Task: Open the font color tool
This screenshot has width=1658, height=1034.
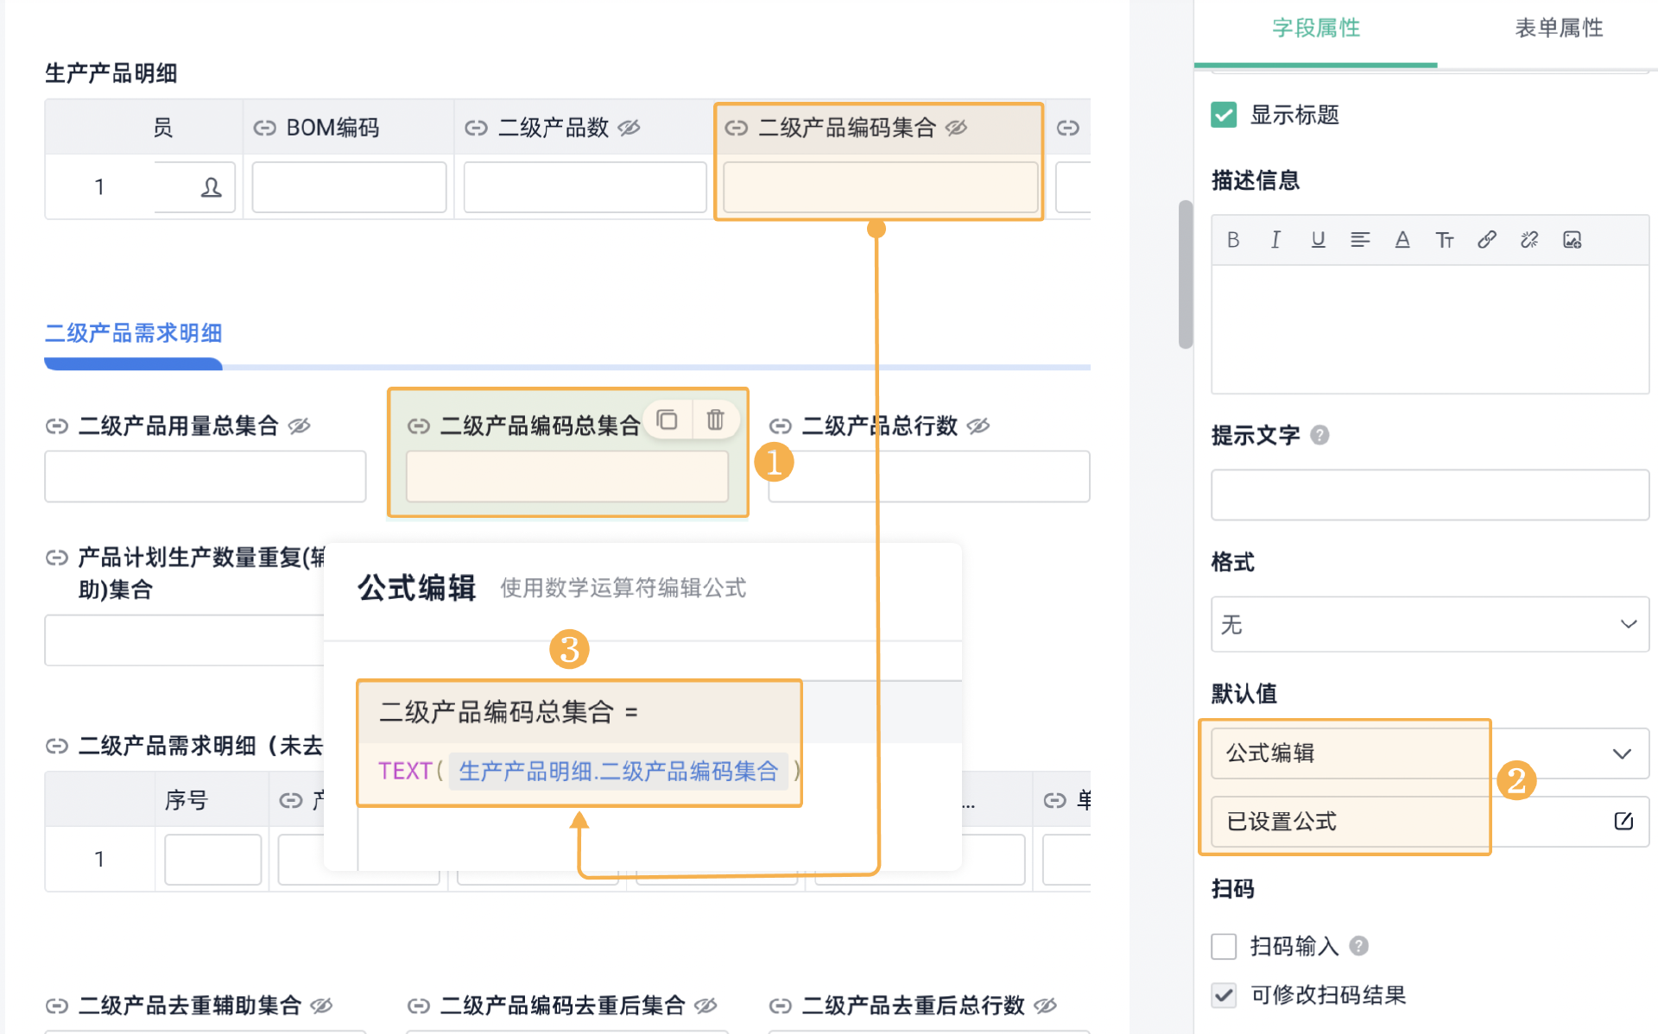Action: [x=1402, y=240]
